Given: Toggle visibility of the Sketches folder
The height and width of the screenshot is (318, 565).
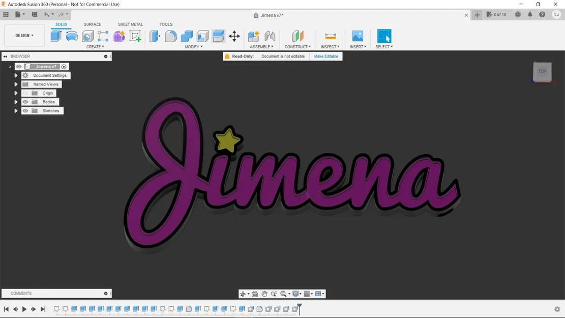Looking at the screenshot, I should [25, 110].
